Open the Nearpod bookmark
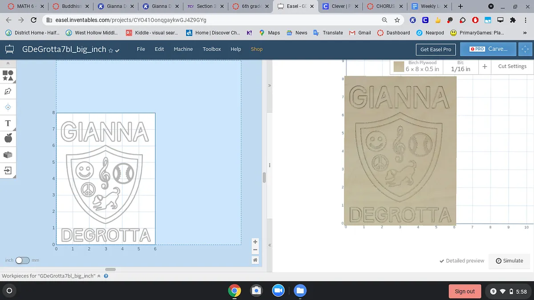534x300 pixels. click(430, 33)
